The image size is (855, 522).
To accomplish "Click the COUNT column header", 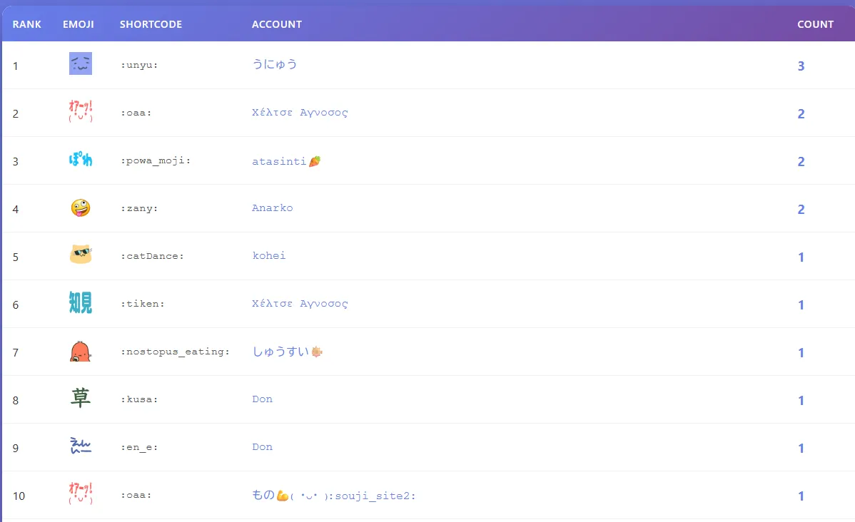I will click(815, 24).
